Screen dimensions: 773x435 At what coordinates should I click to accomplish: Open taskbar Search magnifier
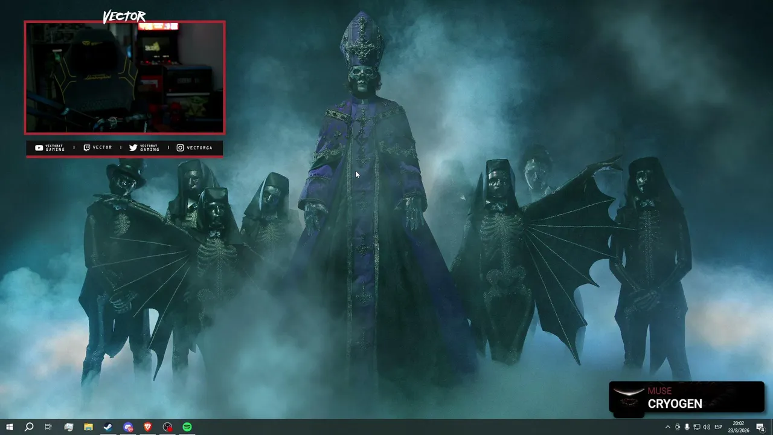[28, 427]
